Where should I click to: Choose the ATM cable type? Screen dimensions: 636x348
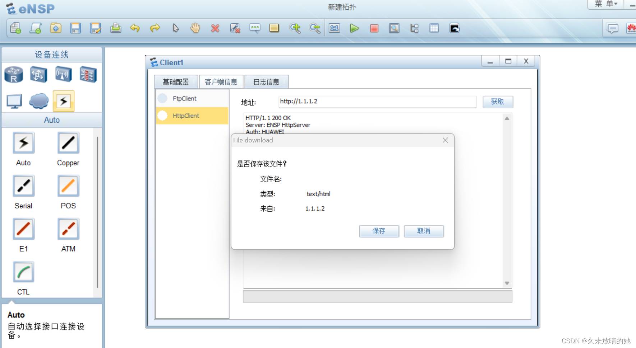point(68,229)
